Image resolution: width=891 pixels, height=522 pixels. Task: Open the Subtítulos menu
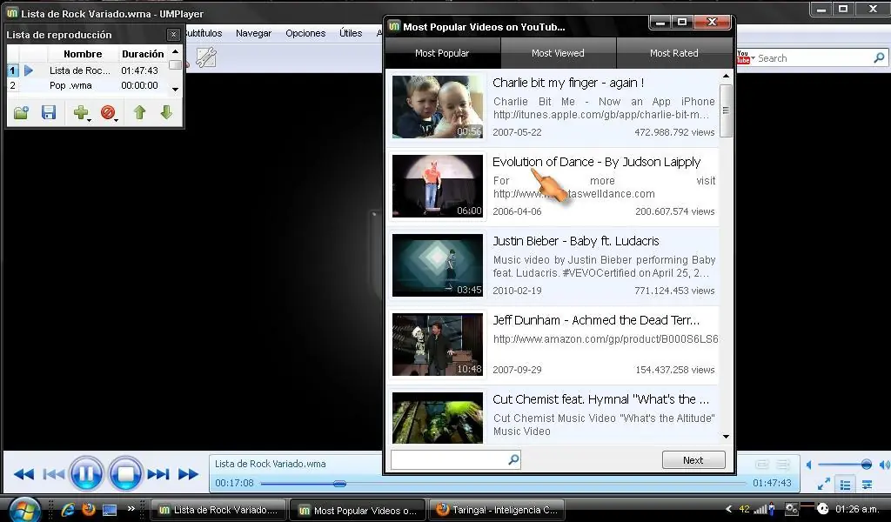203,34
